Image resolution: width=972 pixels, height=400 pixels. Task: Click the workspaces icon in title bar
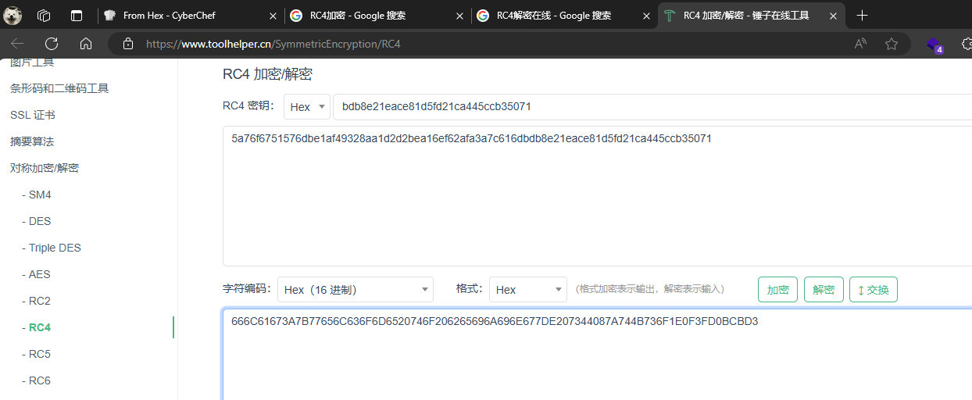(x=44, y=16)
